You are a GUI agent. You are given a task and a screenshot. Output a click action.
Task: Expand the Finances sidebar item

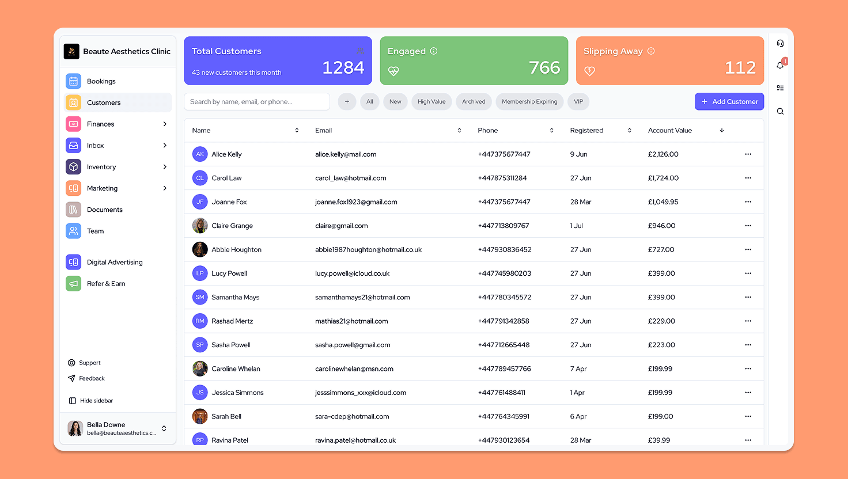tap(101, 124)
